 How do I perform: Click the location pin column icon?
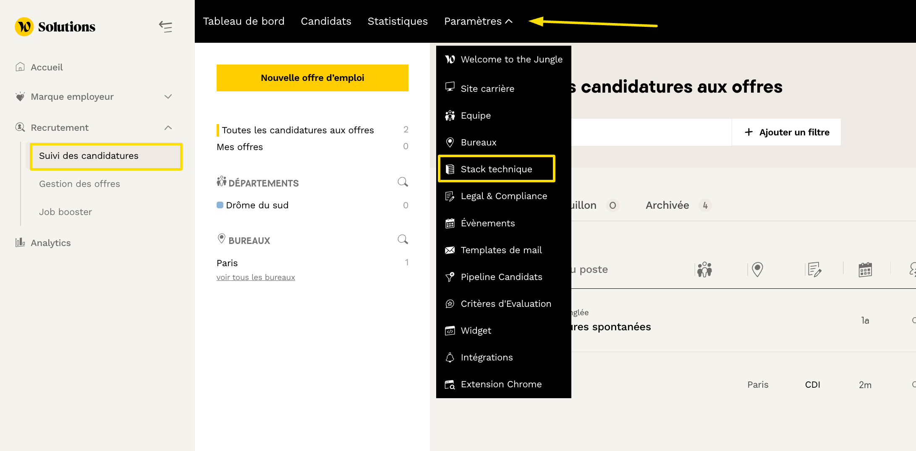(x=757, y=270)
